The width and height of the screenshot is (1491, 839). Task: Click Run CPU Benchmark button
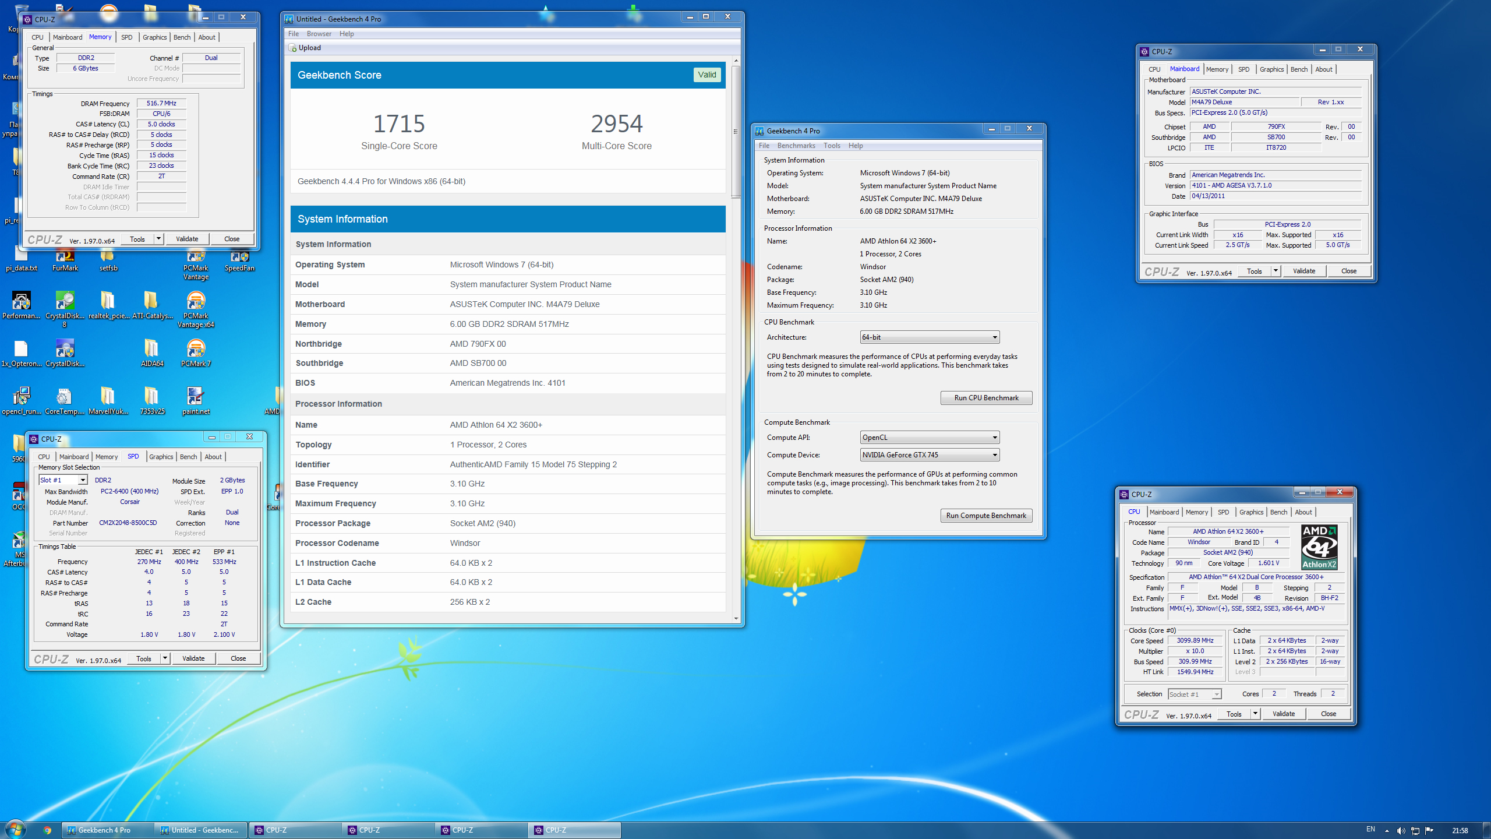coord(987,398)
